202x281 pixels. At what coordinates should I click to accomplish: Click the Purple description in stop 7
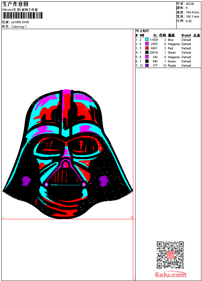(x=172, y=66)
